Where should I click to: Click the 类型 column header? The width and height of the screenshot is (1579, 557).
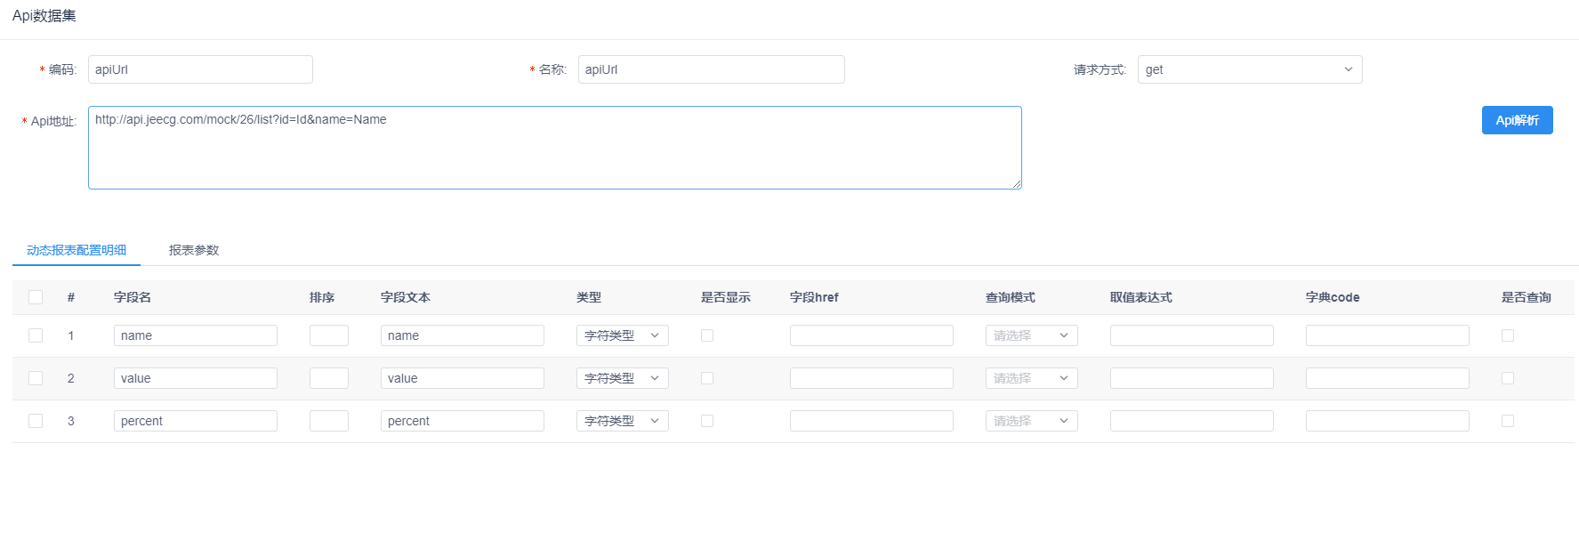tap(589, 297)
